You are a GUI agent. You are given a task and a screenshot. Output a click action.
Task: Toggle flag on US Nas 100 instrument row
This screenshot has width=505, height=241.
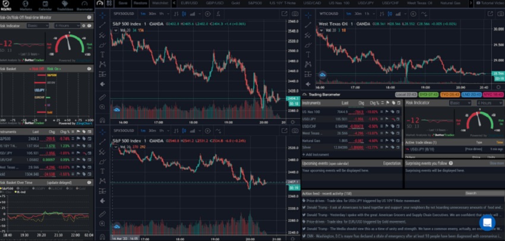[x=387, y=112]
